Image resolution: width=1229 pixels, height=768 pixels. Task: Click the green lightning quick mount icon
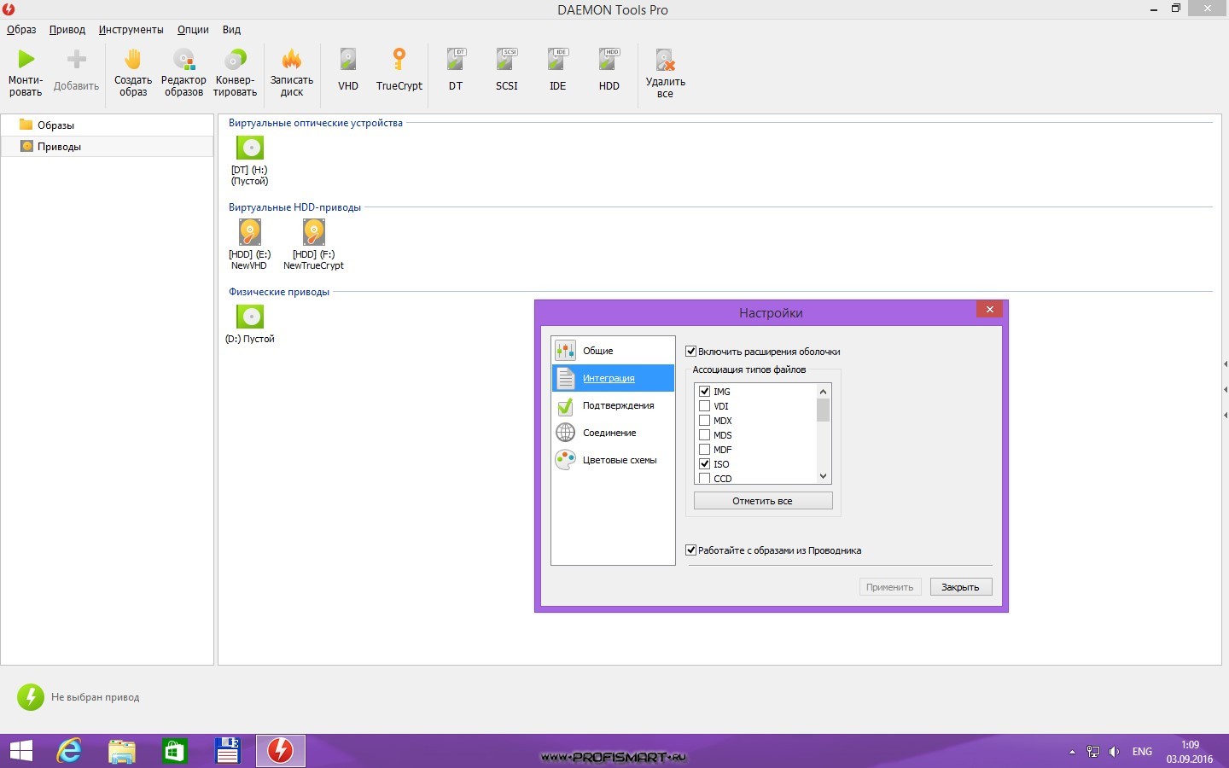tap(30, 696)
